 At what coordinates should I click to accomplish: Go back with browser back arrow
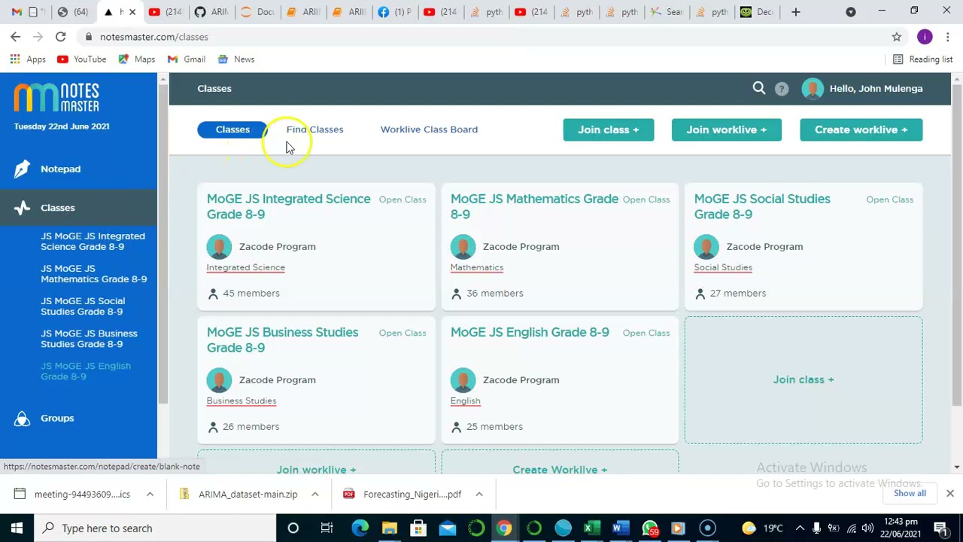[15, 36]
